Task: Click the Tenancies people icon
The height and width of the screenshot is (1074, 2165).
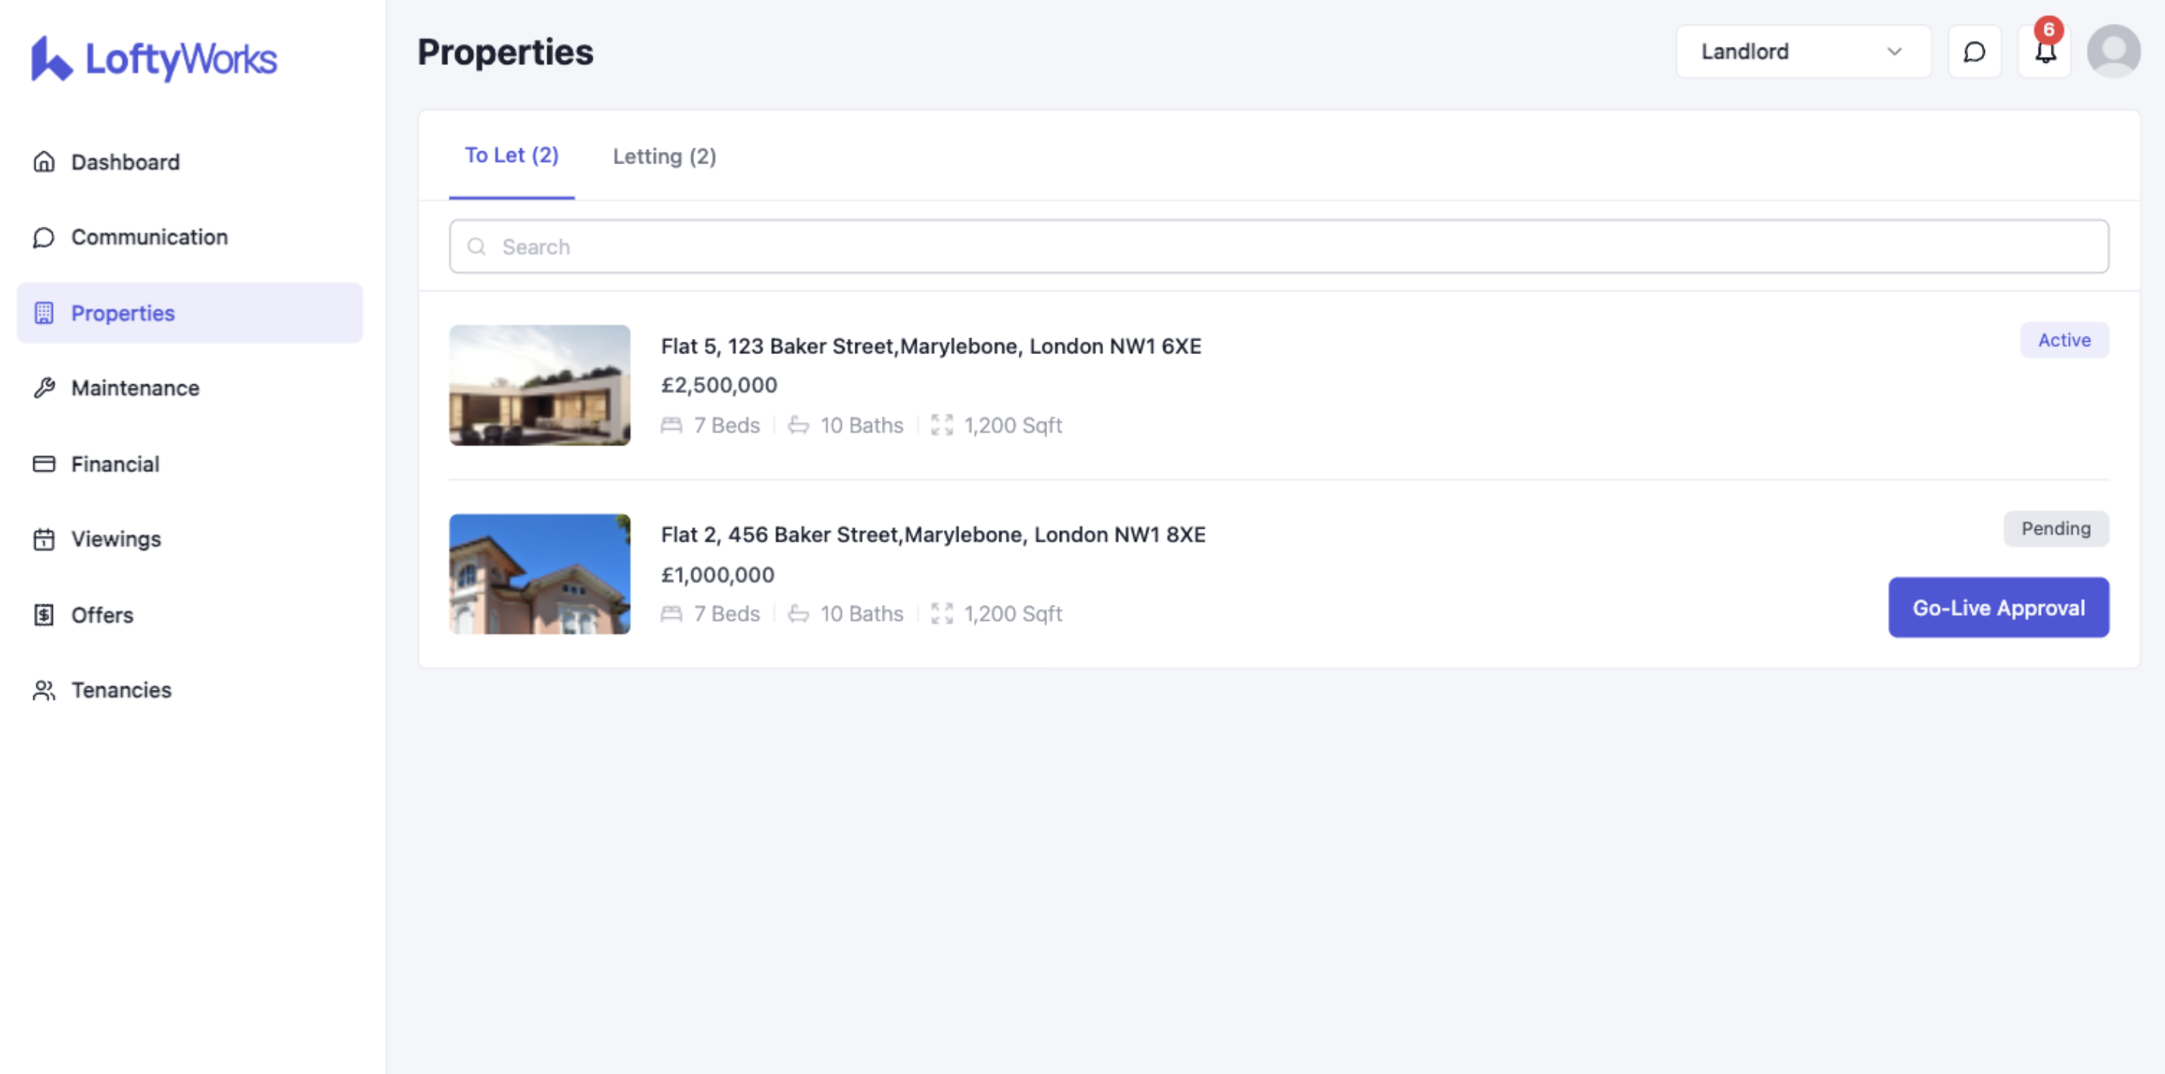Action: (x=44, y=691)
